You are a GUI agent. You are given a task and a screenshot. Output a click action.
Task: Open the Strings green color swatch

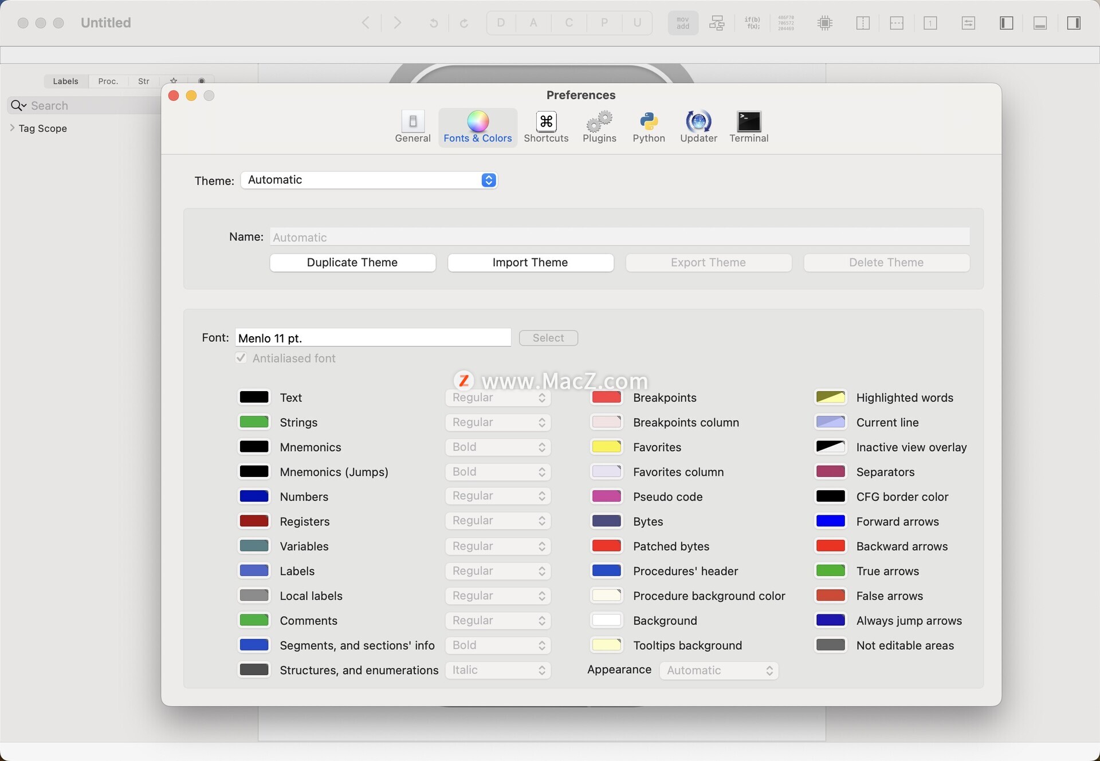pos(254,422)
